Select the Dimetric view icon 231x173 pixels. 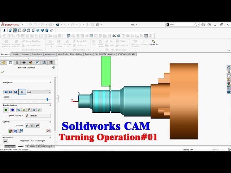tap(47, 30)
